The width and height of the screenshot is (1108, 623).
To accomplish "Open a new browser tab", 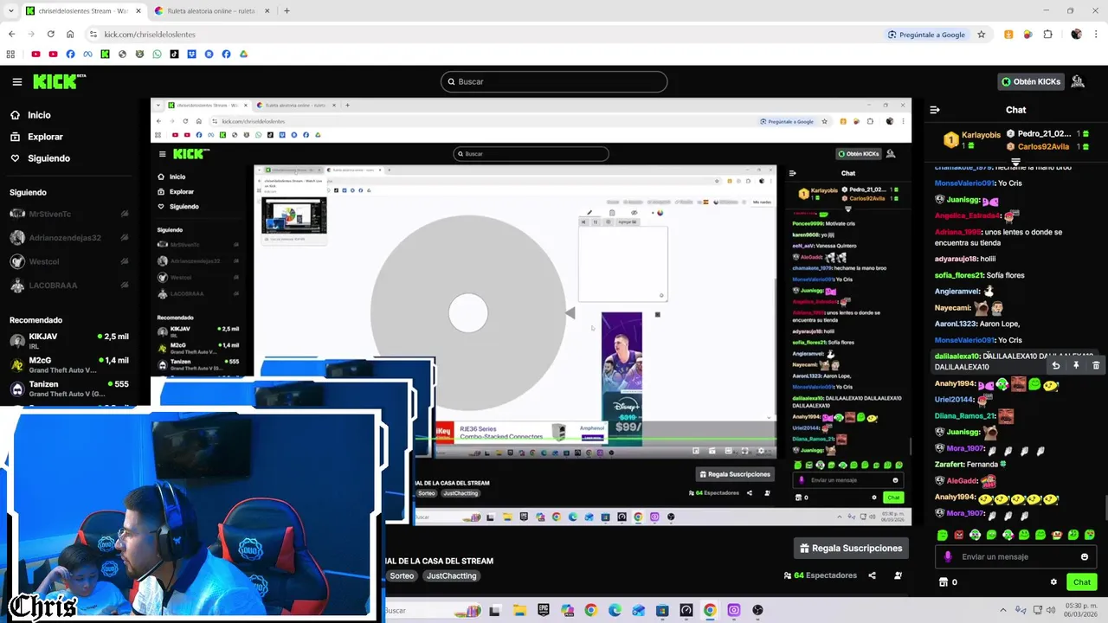I will (x=287, y=11).
